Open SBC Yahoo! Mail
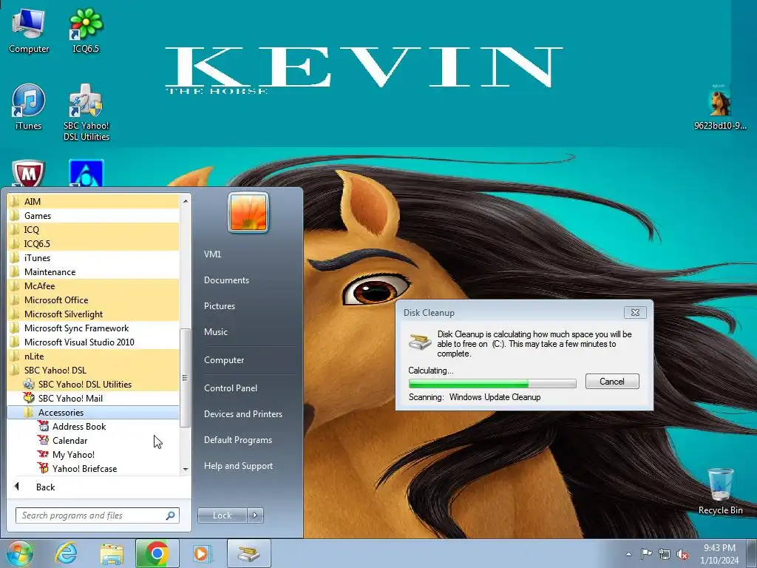Viewport: 757px width, 568px height. 93,398
